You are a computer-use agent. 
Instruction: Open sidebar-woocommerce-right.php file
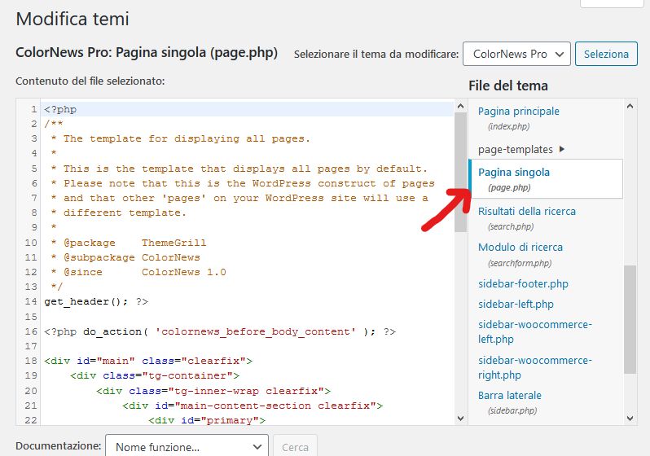click(535, 368)
